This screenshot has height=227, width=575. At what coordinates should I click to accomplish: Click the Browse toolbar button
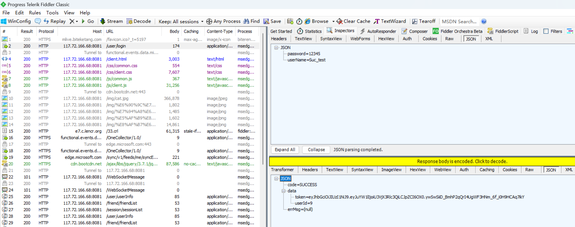(316, 21)
